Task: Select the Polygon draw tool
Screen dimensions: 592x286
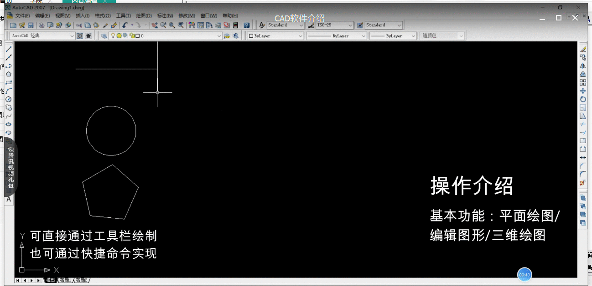Action: click(x=9, y=74)
